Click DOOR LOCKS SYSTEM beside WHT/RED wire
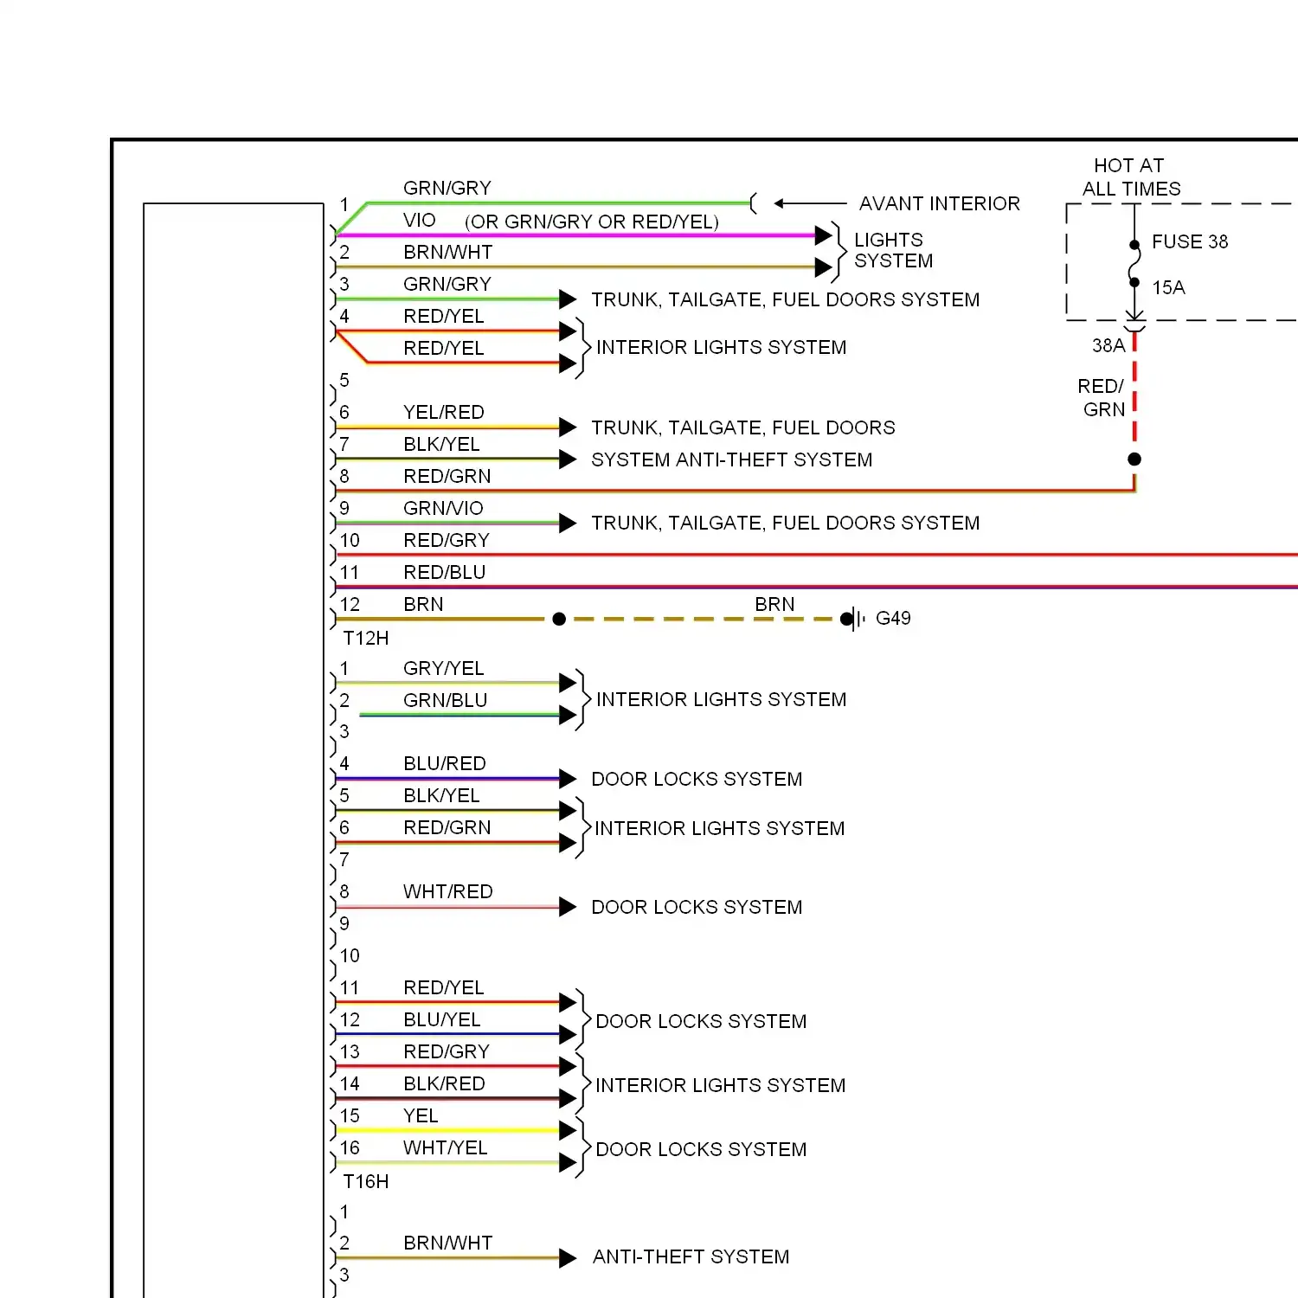 point(697,907)
